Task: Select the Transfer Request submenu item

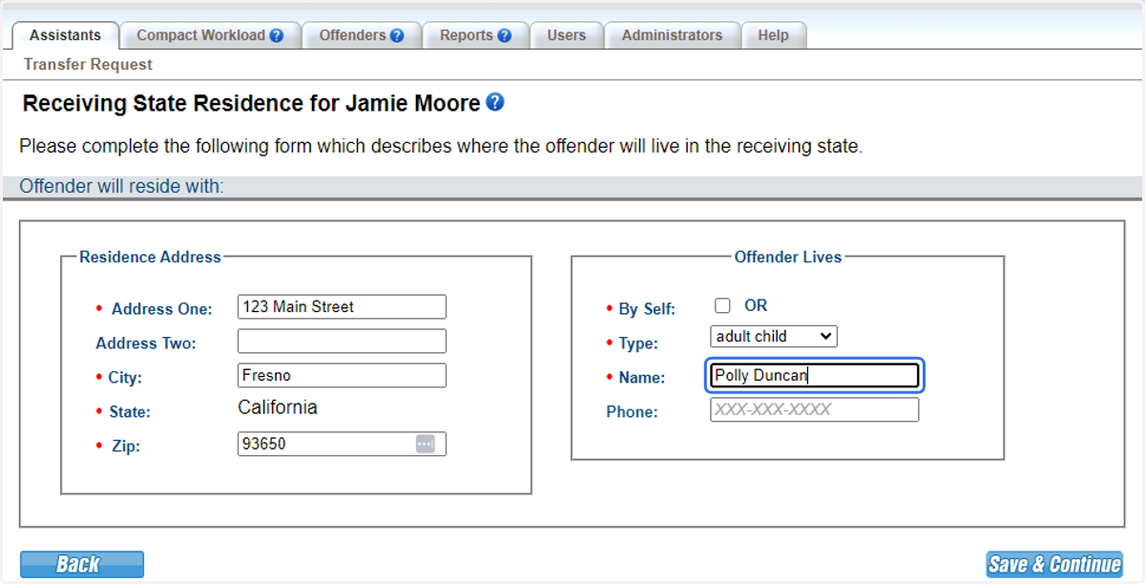Action: tap(88, 65)
